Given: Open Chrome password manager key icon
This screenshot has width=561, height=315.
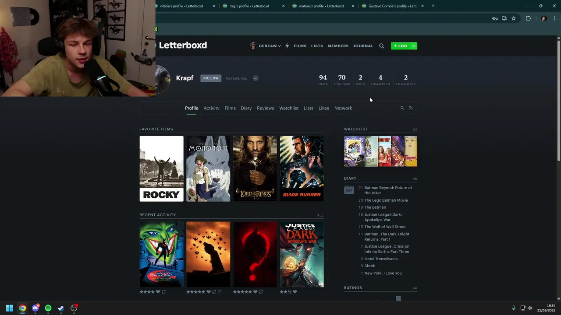Looking at the screenshot, I should pos(495,18).
